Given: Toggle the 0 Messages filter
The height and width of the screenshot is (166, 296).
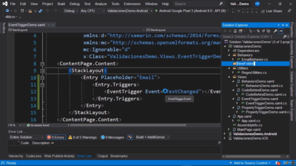Looking at the screenshot, I should [x=112, y=137].
